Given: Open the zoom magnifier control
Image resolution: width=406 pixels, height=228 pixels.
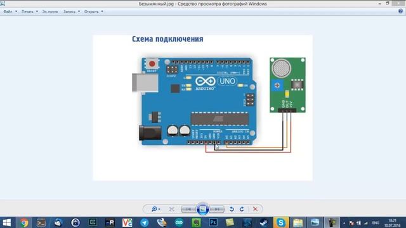Looking at the screenshot, I should (155, 209).
